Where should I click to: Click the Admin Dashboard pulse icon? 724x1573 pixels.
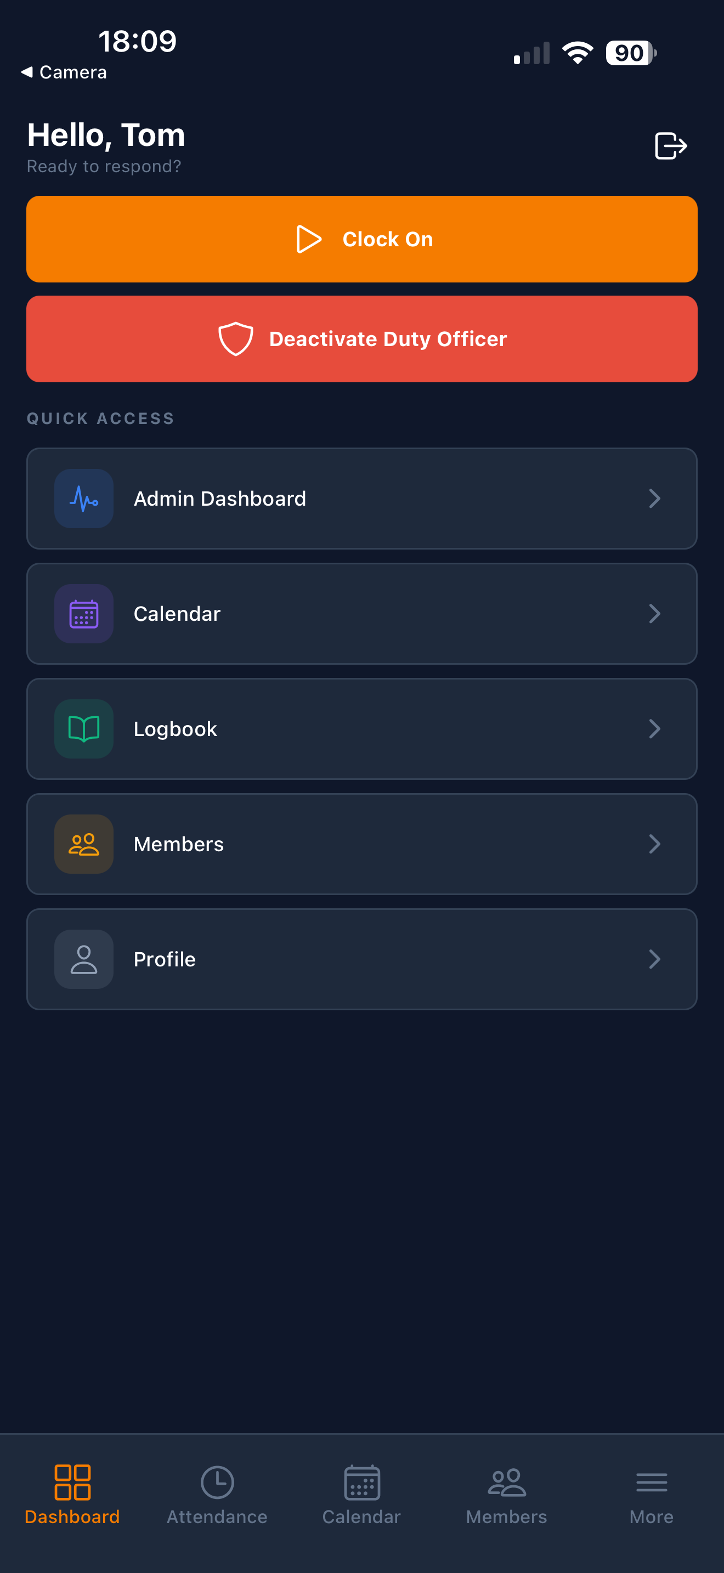coord(83,498)
